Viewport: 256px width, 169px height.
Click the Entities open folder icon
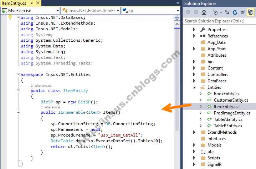coord(203,87)
